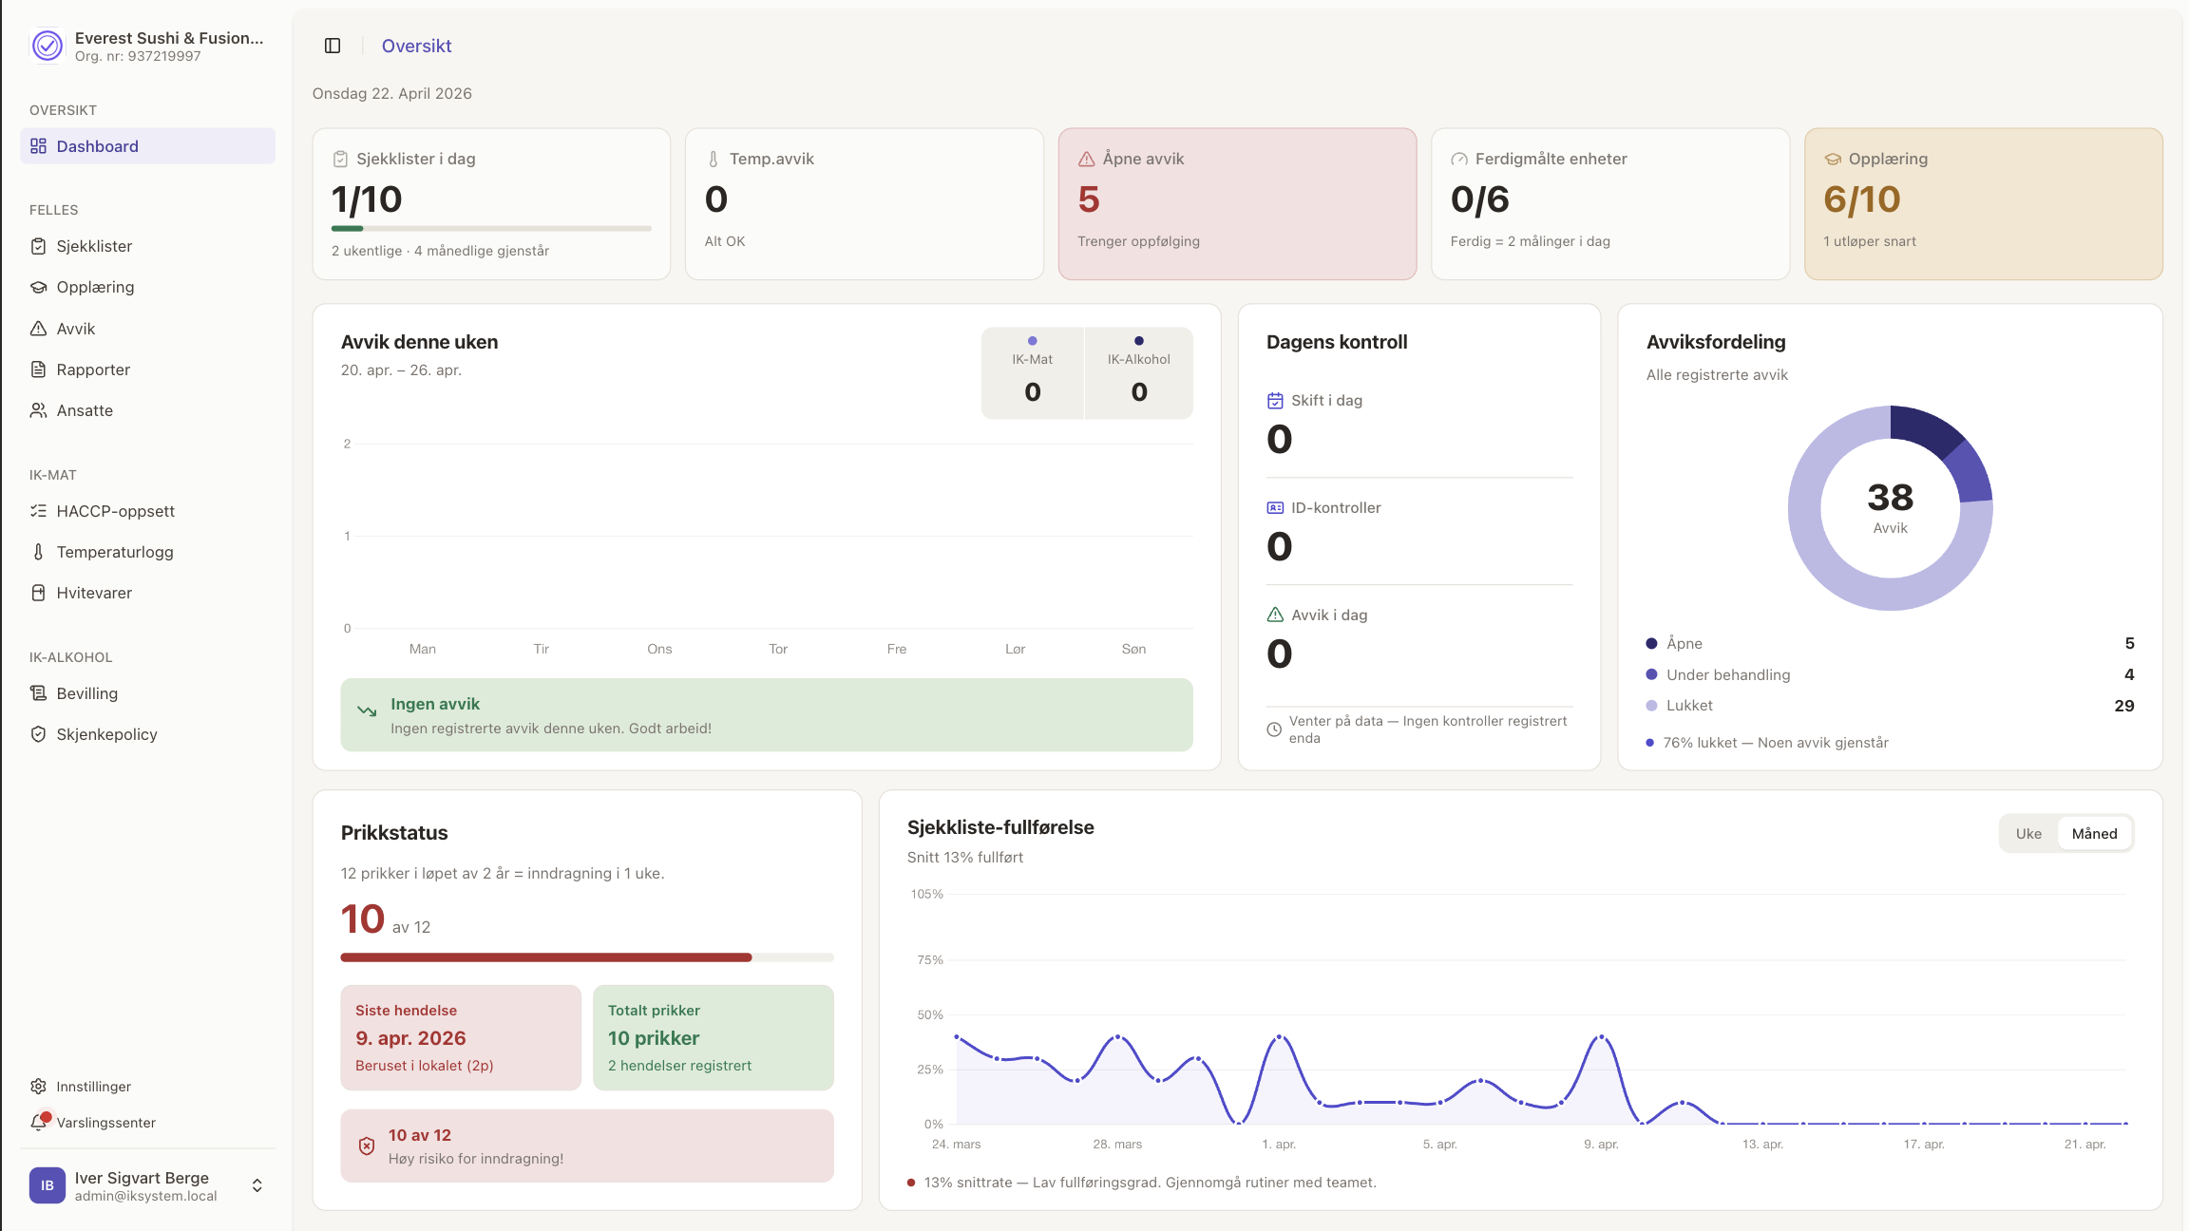Click the Oversikt breadcrumb link
The height and width of the screenshot is (1231, 2189).
click(x=416, y=46)
